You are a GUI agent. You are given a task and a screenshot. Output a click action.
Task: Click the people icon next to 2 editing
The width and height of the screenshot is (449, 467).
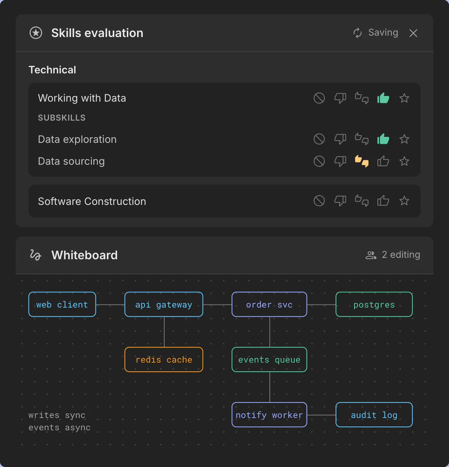click(371, 255)
